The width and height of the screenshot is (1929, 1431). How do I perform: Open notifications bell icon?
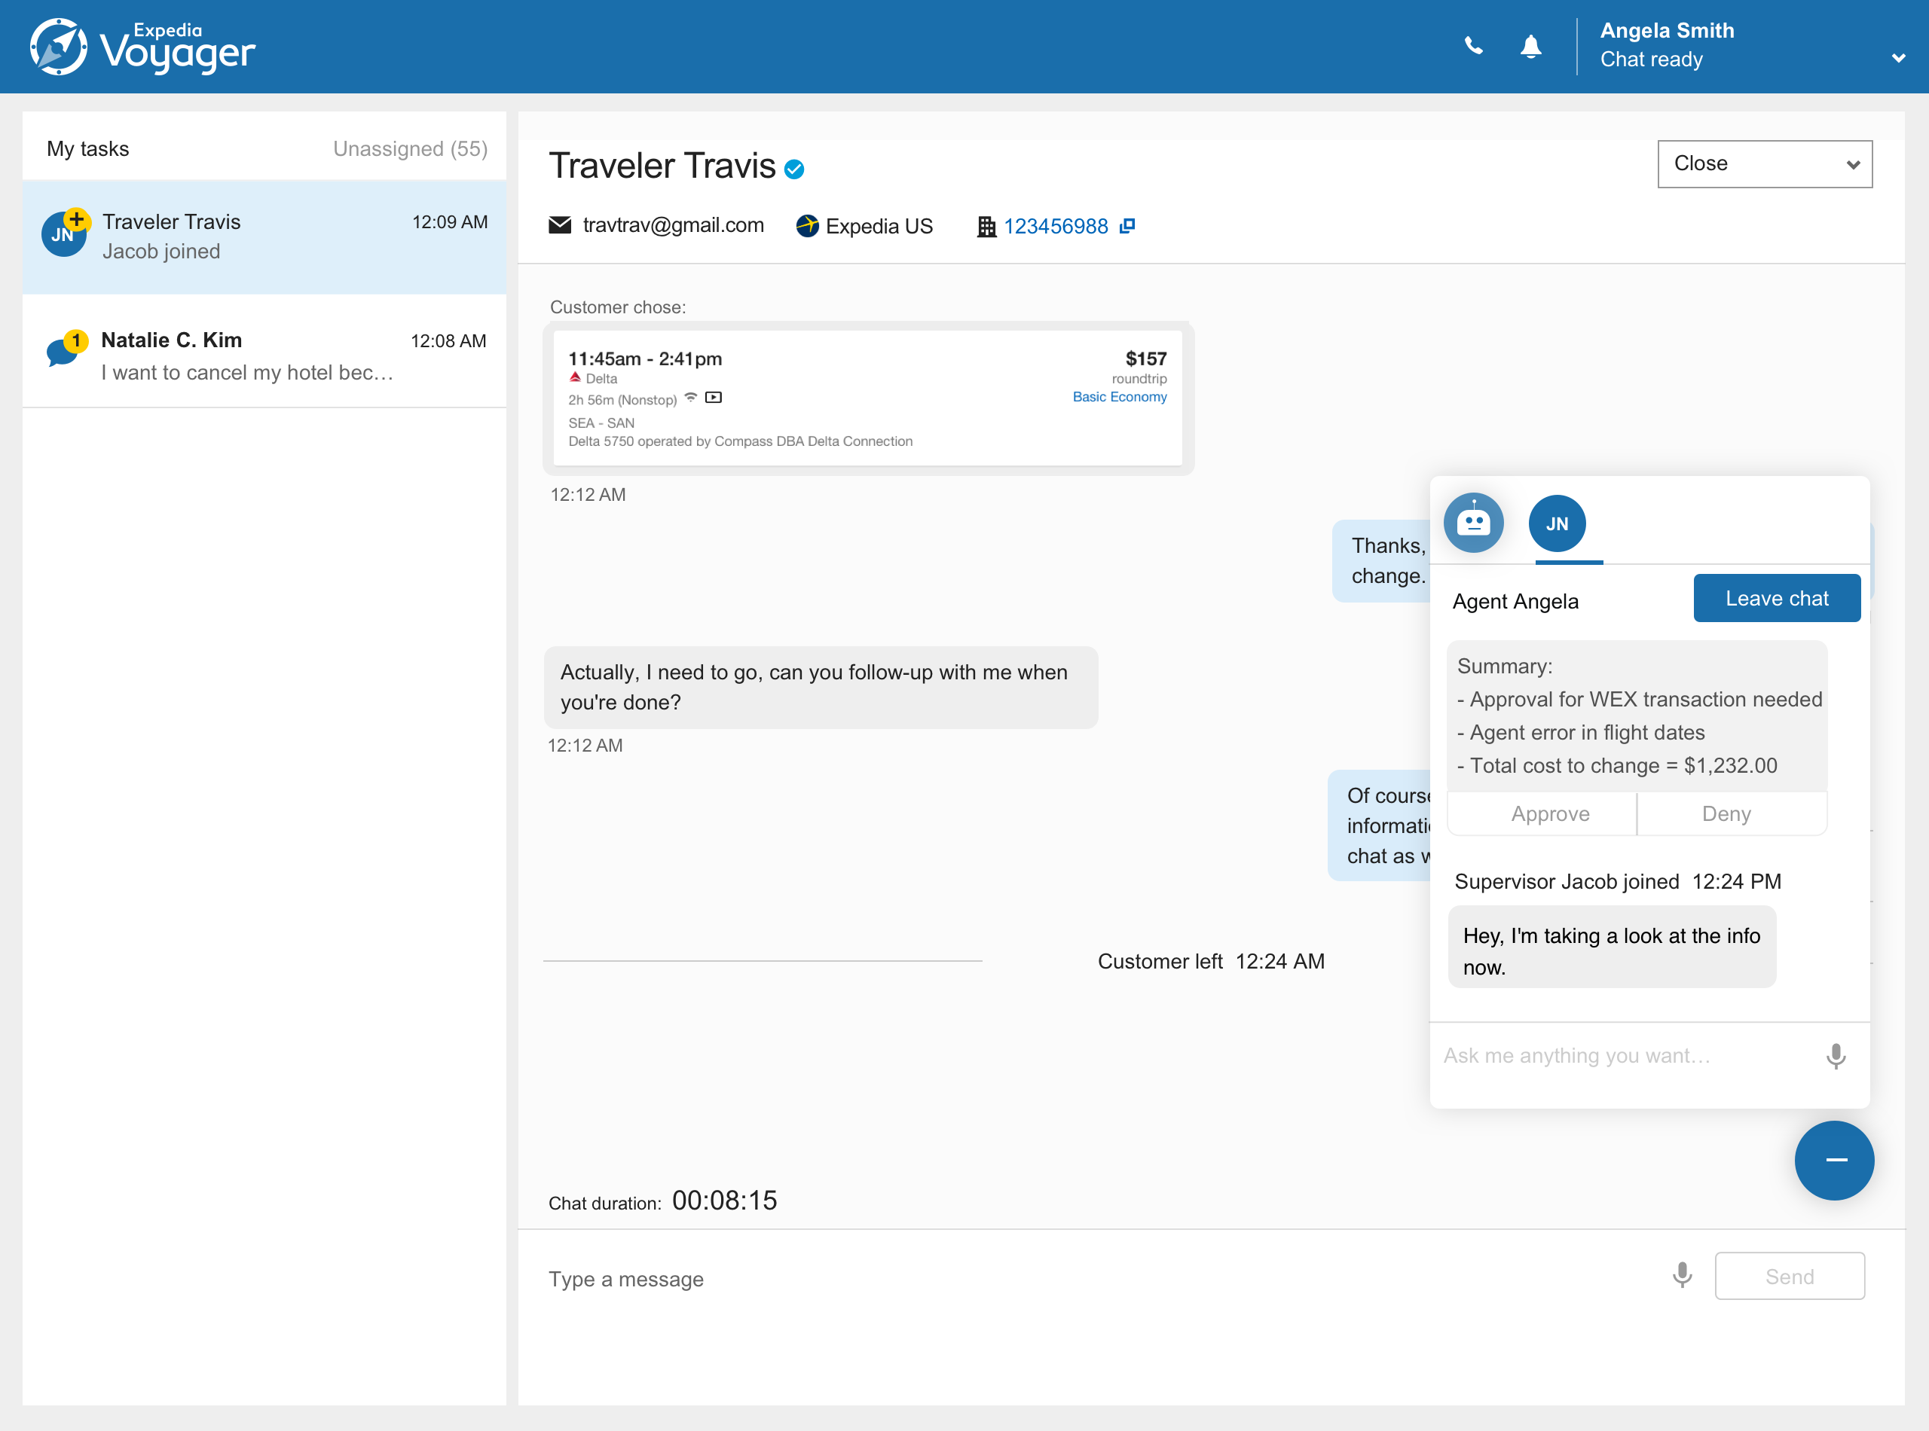(1530, 46)
